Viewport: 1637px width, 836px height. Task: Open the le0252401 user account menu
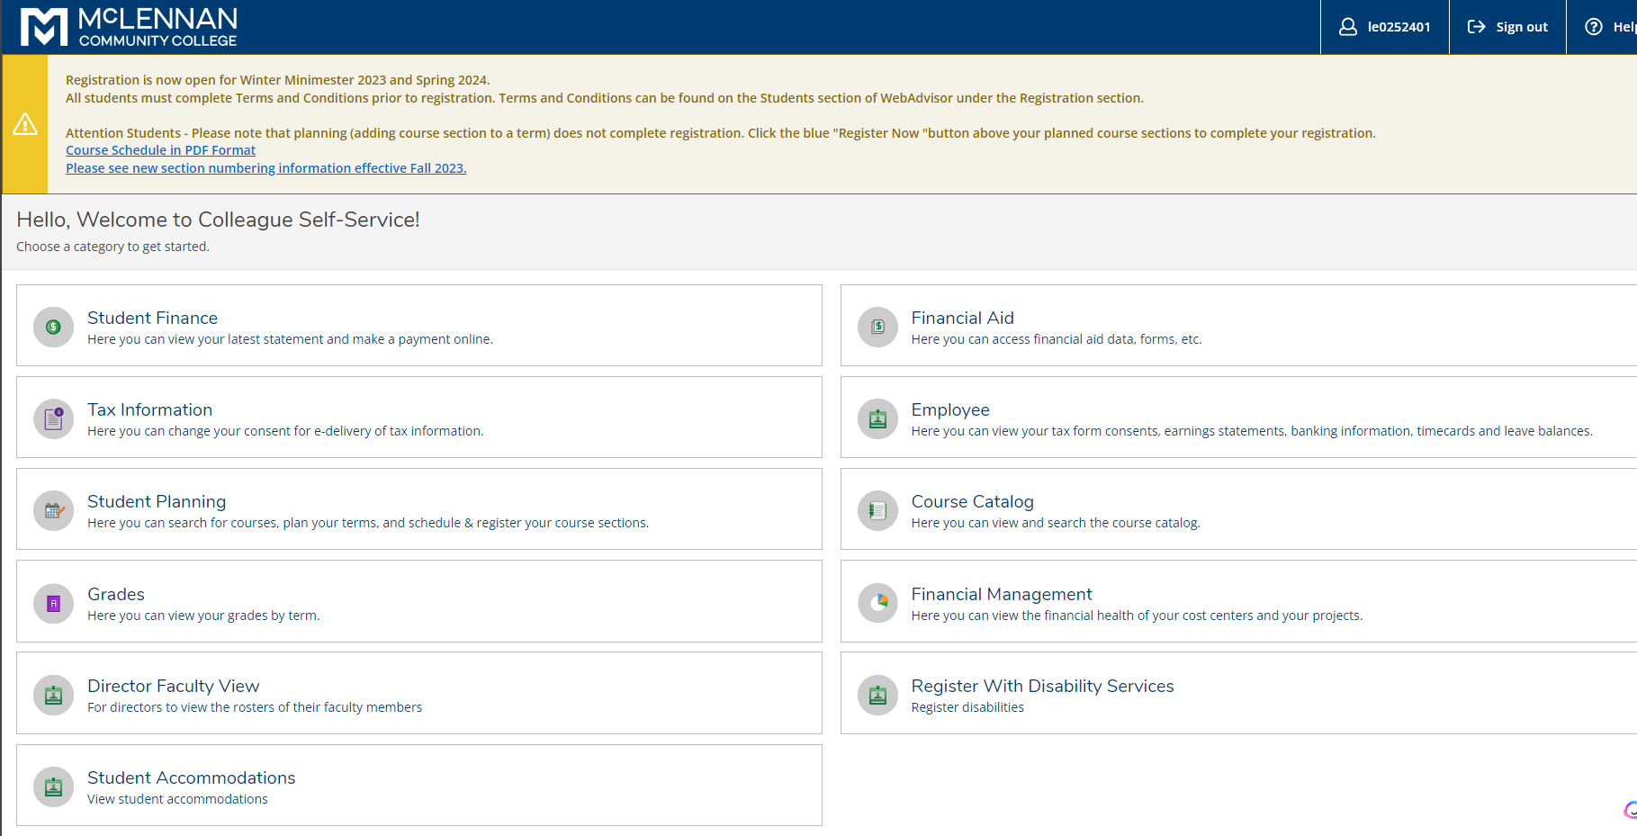tap(1384, 27)
